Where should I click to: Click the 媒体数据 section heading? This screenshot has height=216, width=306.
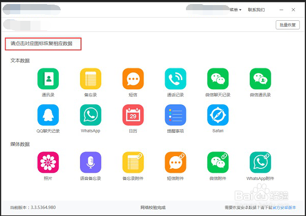coord(20,144)
